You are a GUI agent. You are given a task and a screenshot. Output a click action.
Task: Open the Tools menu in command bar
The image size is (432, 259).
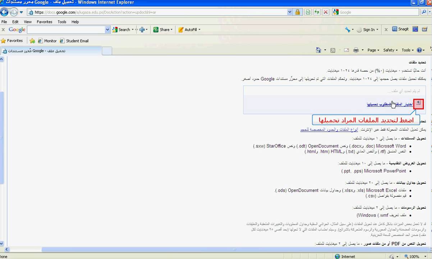(408, 50)
